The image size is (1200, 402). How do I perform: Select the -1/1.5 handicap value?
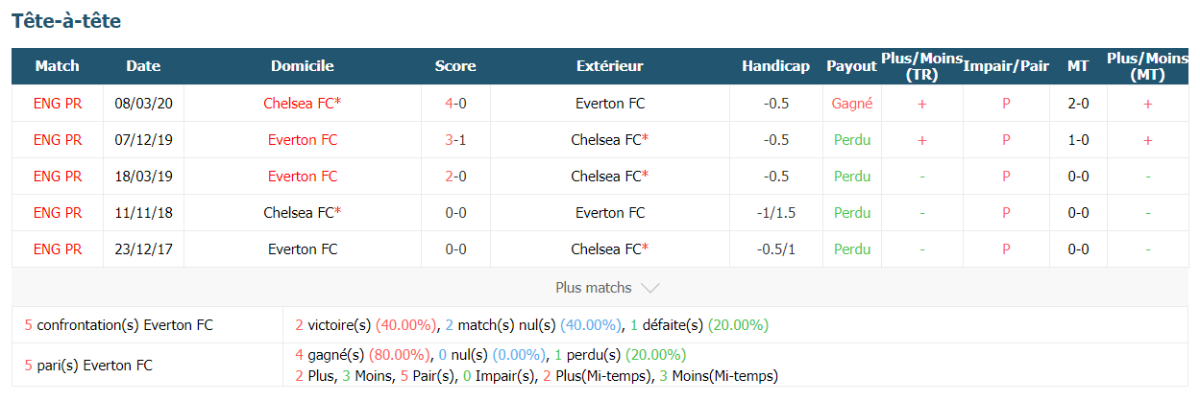775,213
